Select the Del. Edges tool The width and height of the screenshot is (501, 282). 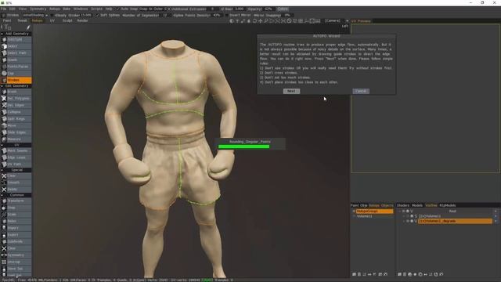click(x=16, y=105)
